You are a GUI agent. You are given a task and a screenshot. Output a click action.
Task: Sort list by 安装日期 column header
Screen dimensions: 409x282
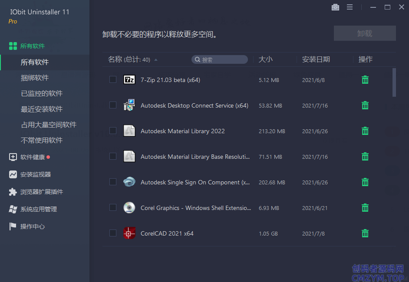click(316, 59)
